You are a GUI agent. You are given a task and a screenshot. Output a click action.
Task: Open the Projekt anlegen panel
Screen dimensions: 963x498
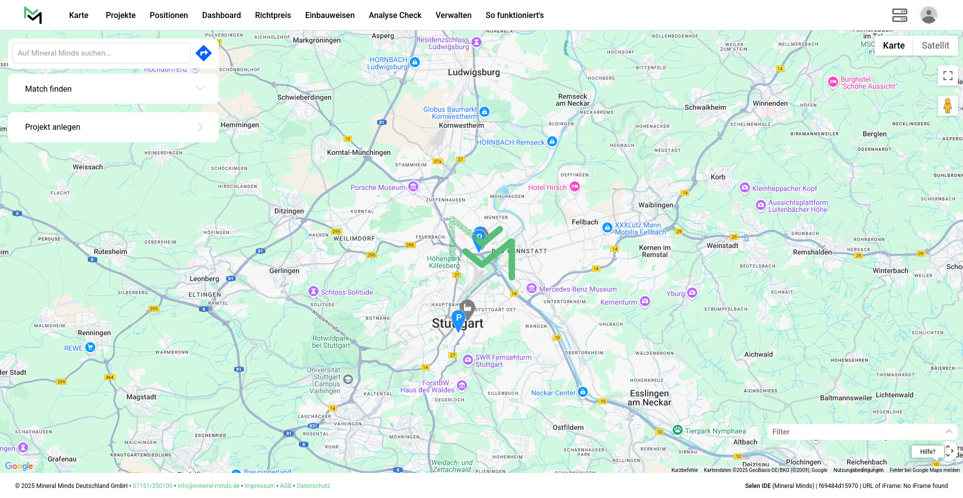pyautogui.click(x=113, y=127)
